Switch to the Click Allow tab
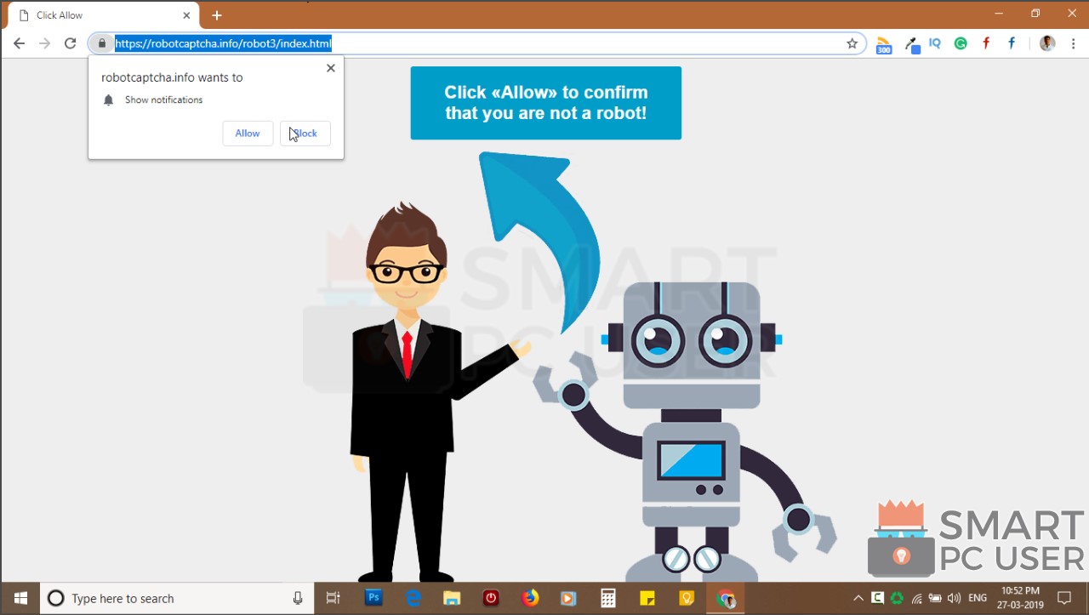 [94, 14]
